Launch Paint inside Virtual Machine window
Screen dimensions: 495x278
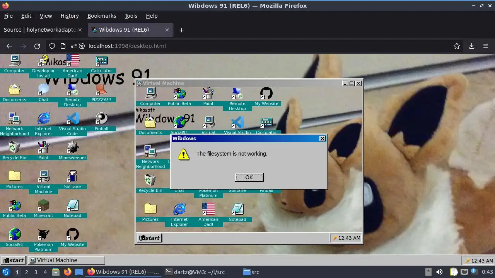pos(208,97)
